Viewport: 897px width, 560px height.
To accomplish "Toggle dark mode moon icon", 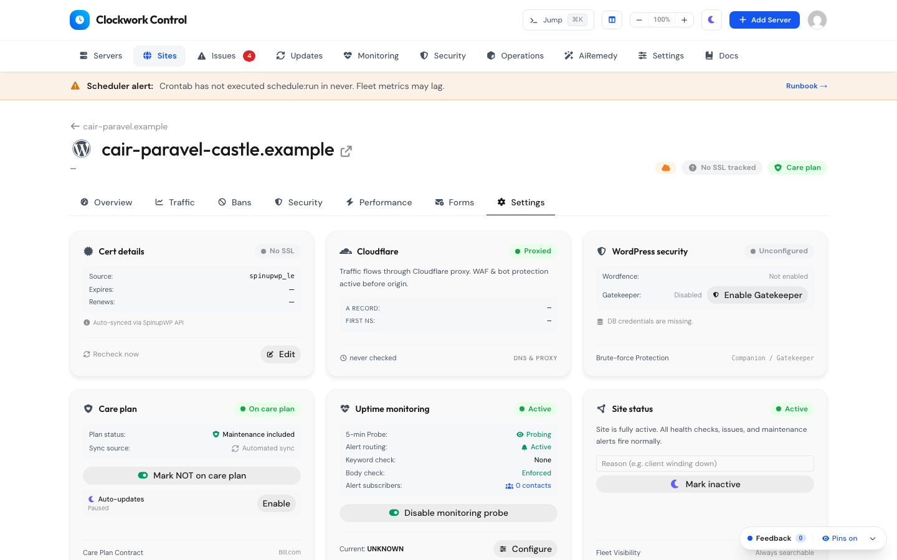I will coord(711,20).
